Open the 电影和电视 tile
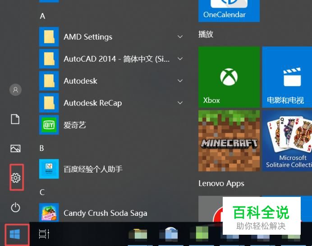Screen dimensions: 312x246 [287, 77]
